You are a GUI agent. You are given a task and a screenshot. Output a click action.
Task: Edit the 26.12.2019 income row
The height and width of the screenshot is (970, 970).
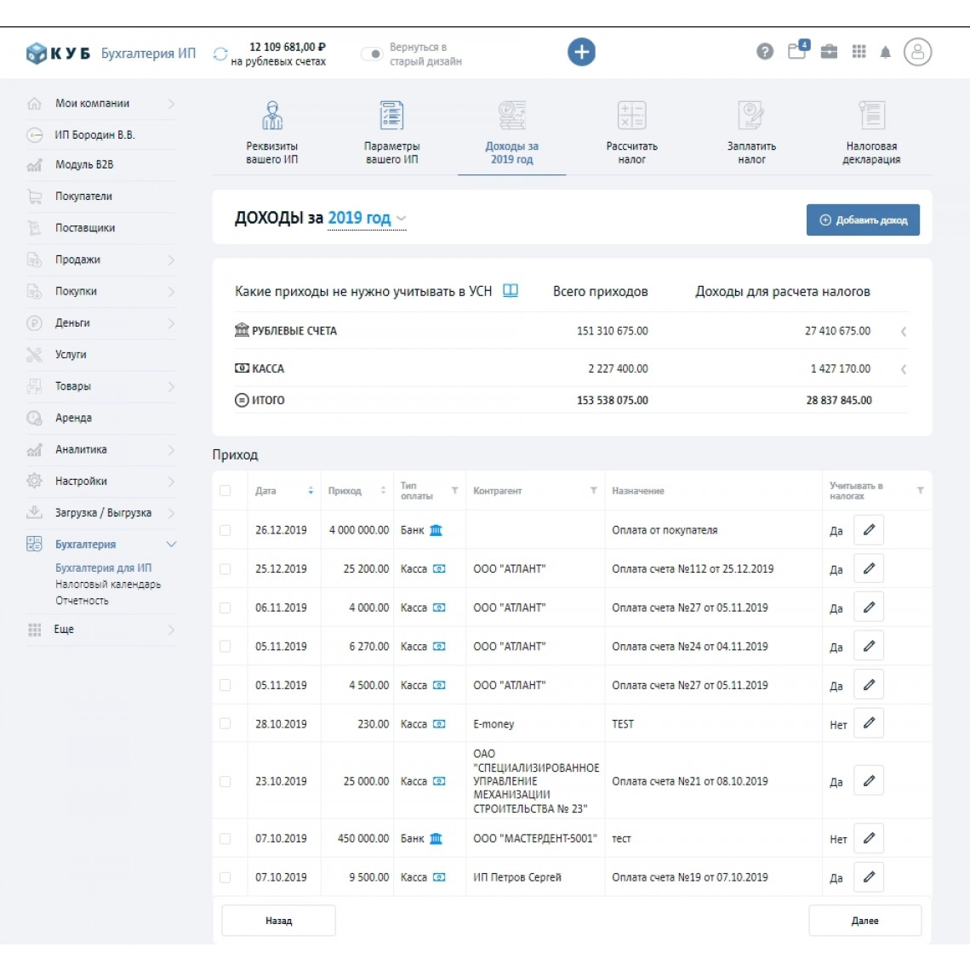pyautogui.click(x=869, y=529)
